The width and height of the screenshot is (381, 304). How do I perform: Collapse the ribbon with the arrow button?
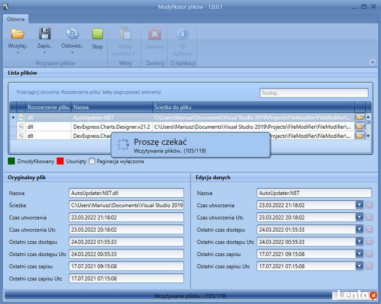pyautogui.click(x=372, y=62)
